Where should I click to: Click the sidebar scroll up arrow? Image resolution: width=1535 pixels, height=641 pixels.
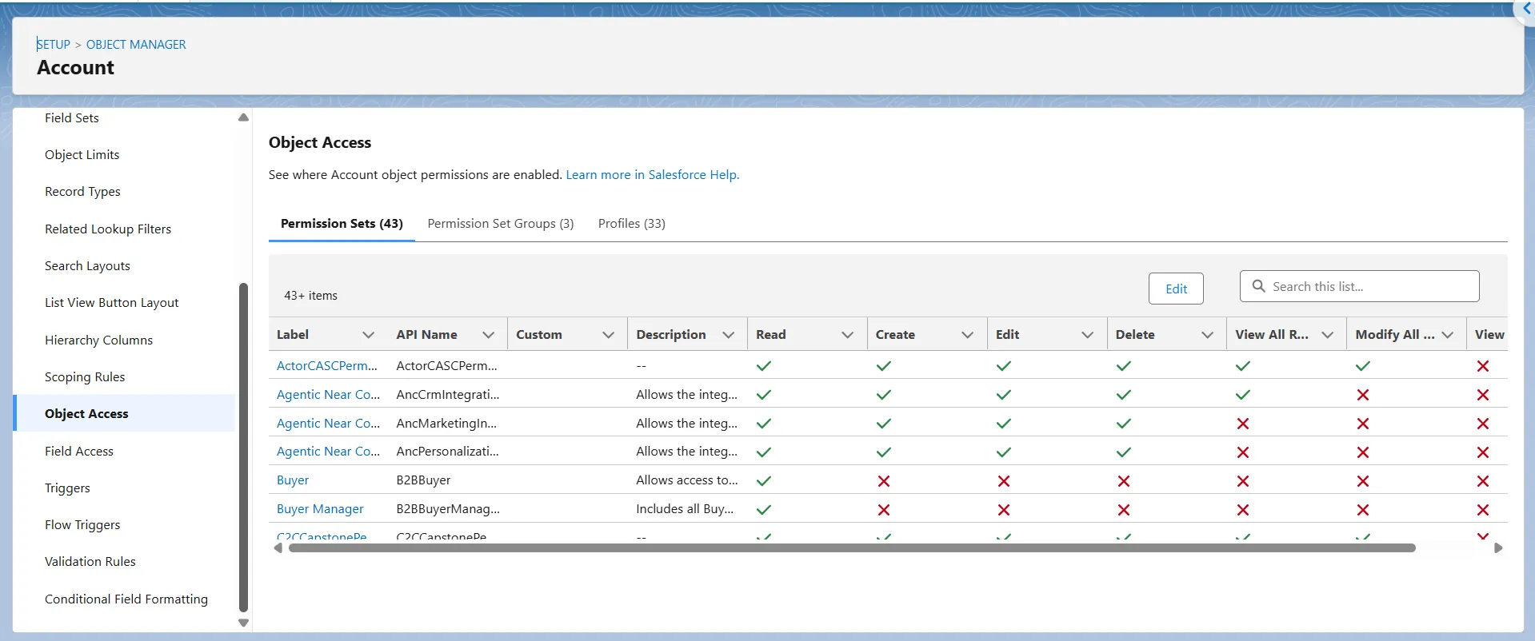(243, 117)
